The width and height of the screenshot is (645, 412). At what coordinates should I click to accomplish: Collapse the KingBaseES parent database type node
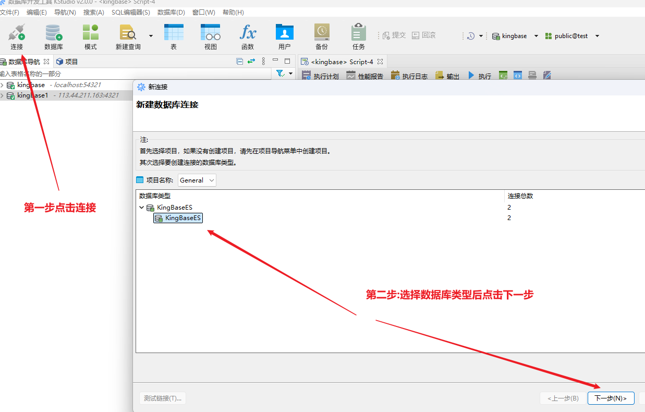point(142,208)
